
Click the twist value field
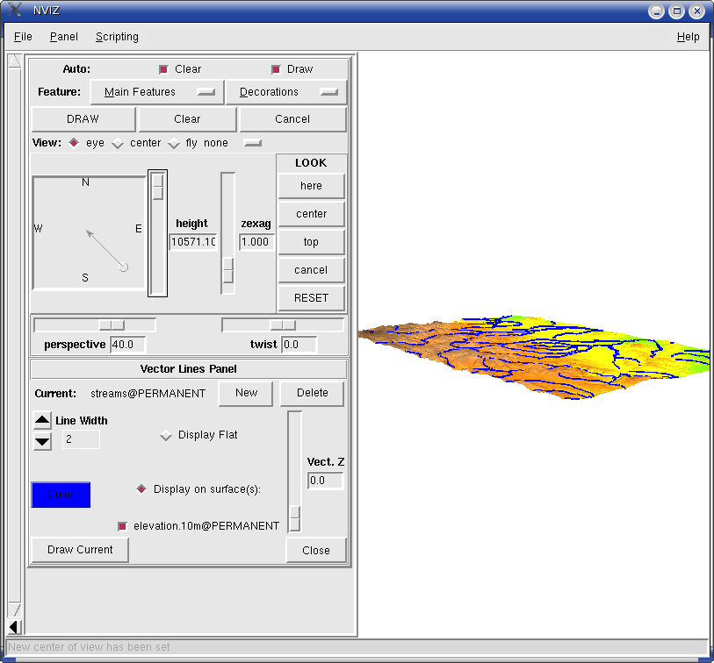[x=299, y=345]
